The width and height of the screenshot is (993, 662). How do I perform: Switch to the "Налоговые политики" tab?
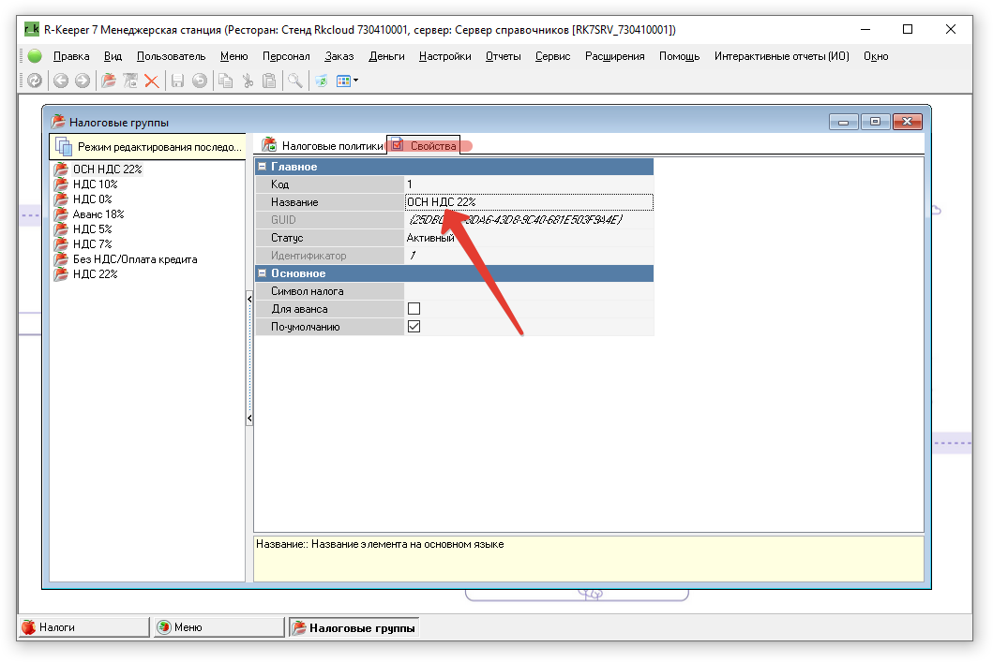click(332, 146)
